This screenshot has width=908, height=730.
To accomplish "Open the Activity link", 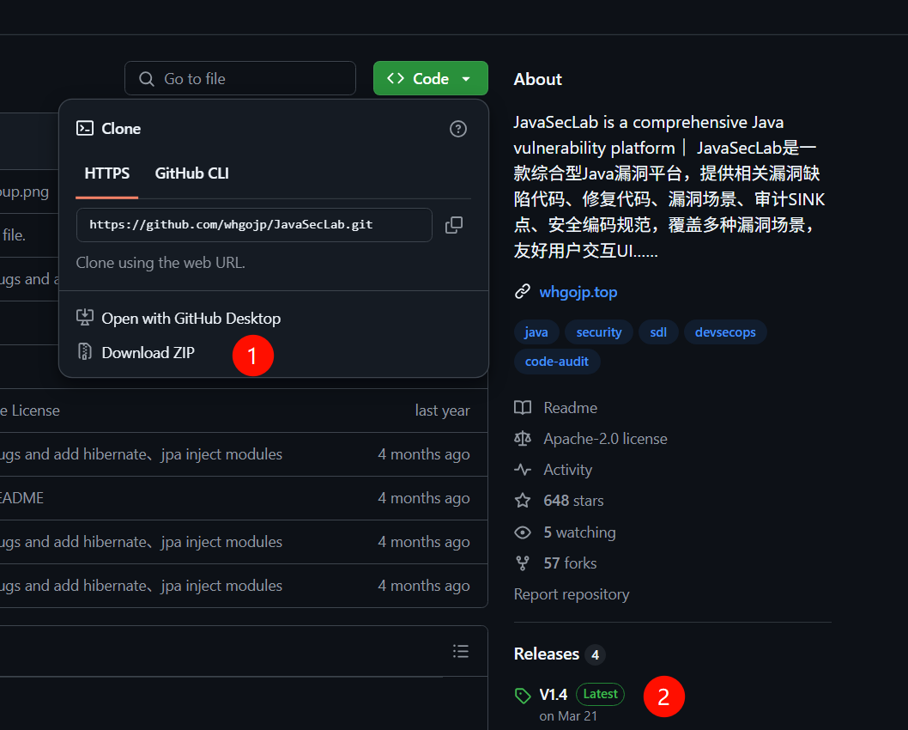I will pos(567,470).
